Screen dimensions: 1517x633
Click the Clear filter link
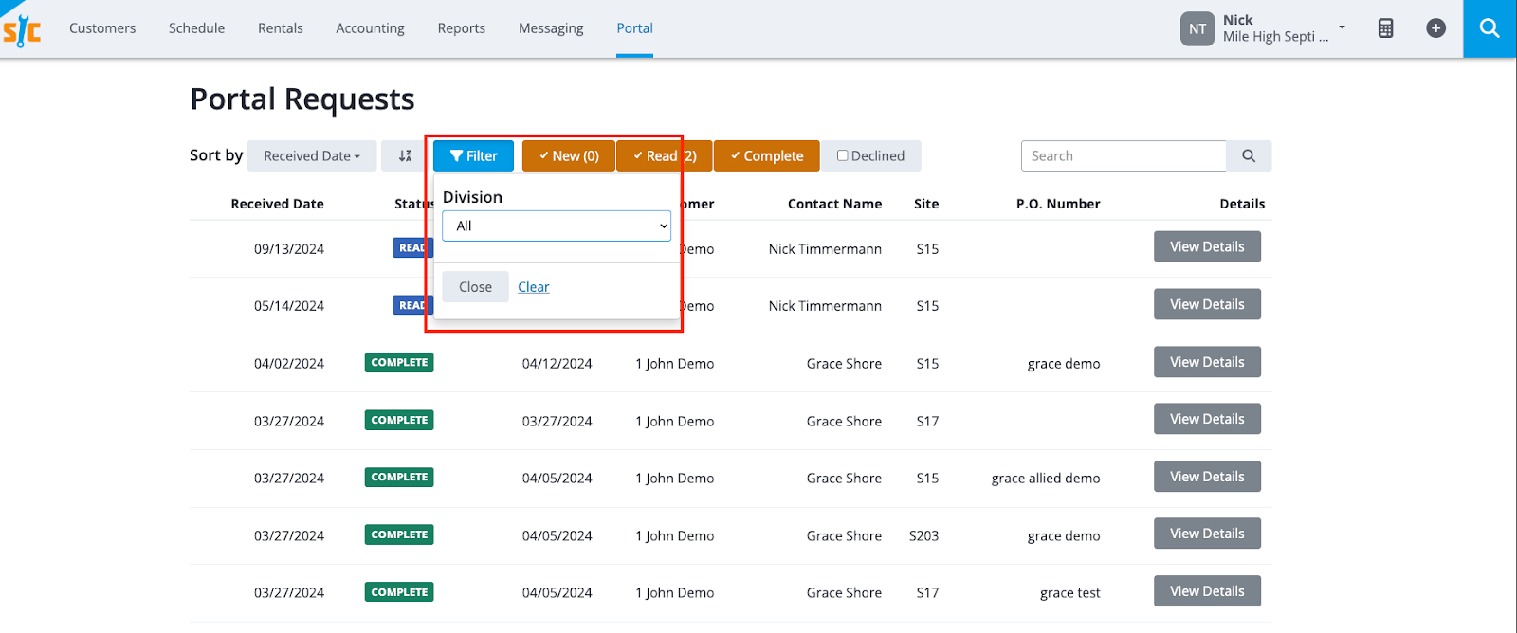(534, 287)
